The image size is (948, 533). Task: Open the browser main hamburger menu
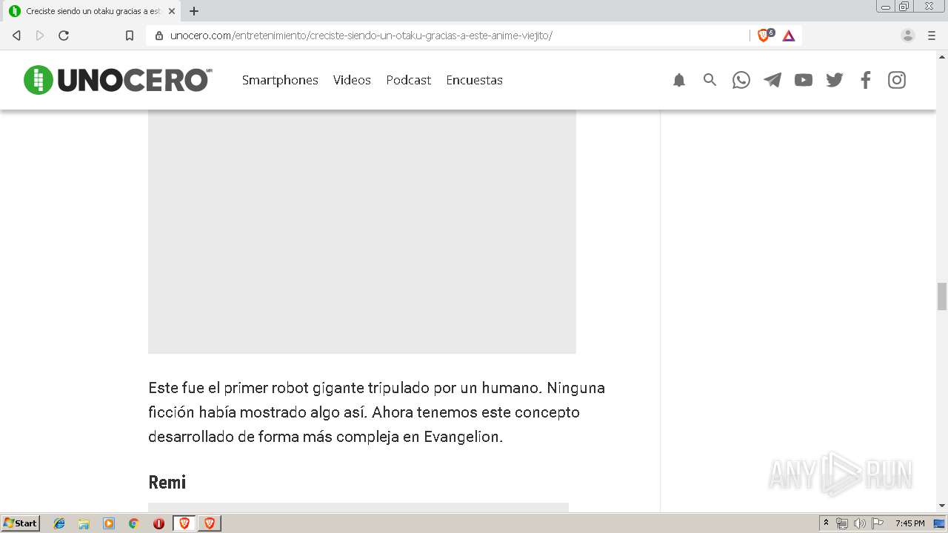click(932, 36)
